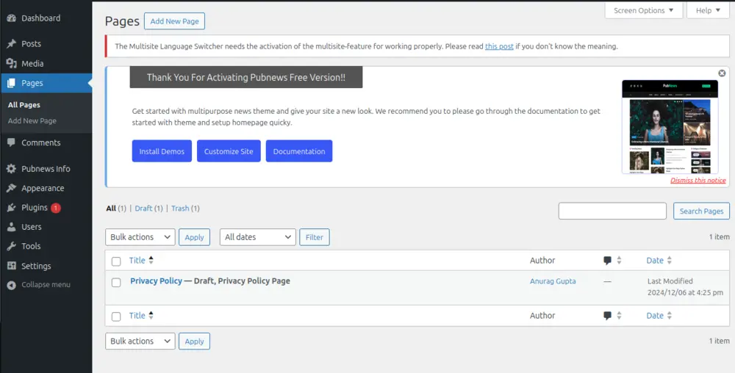Click the bottom Apply button

[x=194, y=341]
